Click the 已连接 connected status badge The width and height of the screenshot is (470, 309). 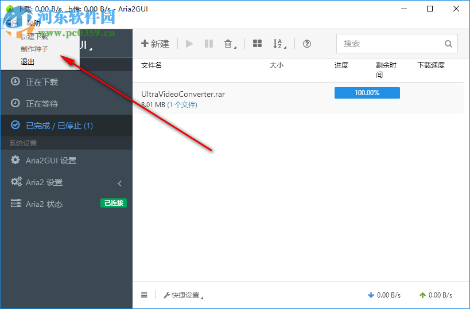pyautogui.click(x=114, y=203)
